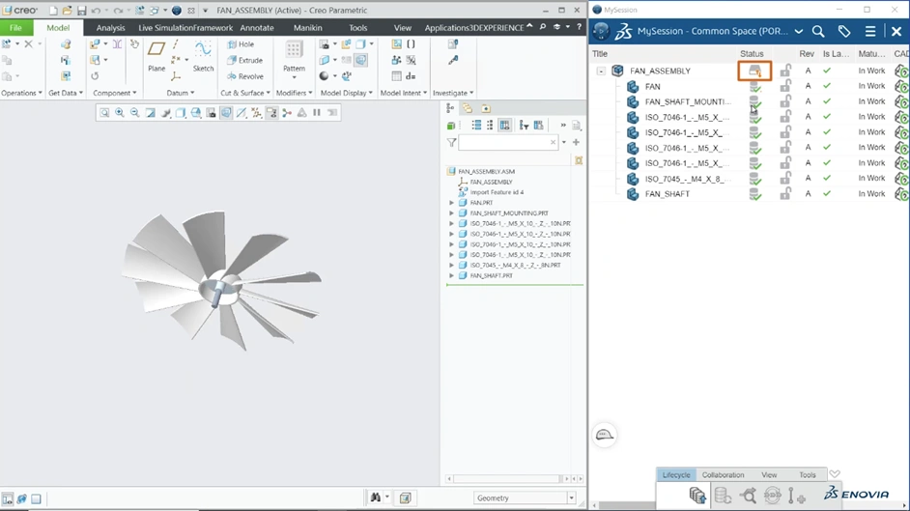The image size is (910, 511).
Task: Click the Zoom Out magnifier in graphics toolbar
Action: coord(134,112)
